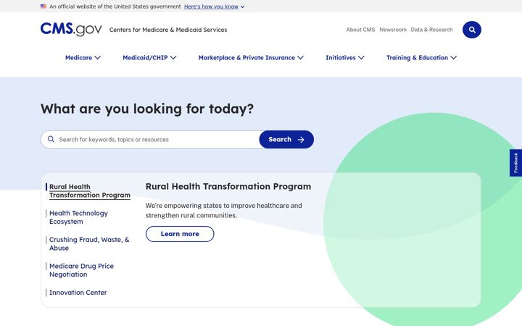Image resolution: width=522 pixels, height=326 pixels.
Task: Click the "Rural Health Transformation Program" panel heading
Action: click(228, 186)
